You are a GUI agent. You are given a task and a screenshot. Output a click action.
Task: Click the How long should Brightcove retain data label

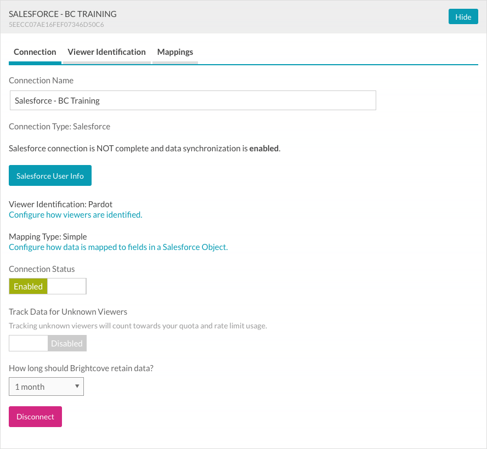pyautogui.click(x=81, y=368)
